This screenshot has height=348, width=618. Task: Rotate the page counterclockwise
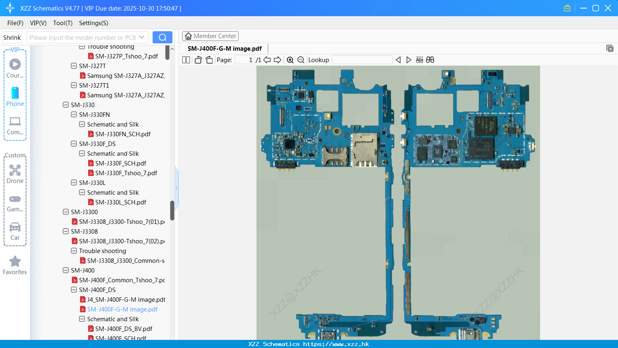coord(198,60)
